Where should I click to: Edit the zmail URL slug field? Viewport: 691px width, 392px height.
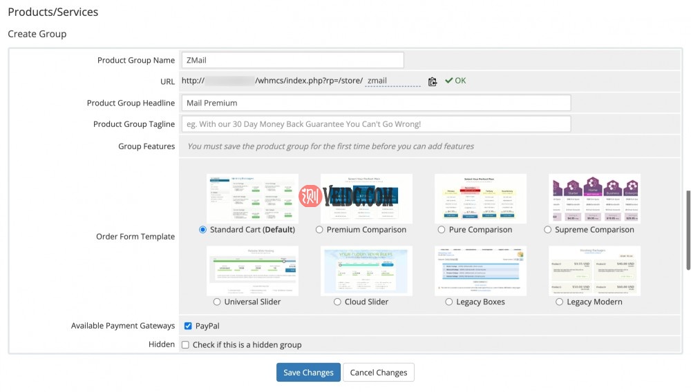pyautogui.click(x=392, y=81)
